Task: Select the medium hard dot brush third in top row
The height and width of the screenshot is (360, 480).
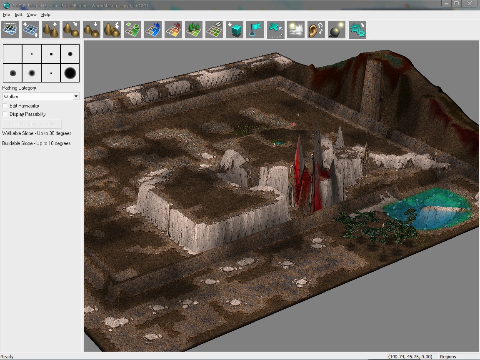Action: coord(51,54)
